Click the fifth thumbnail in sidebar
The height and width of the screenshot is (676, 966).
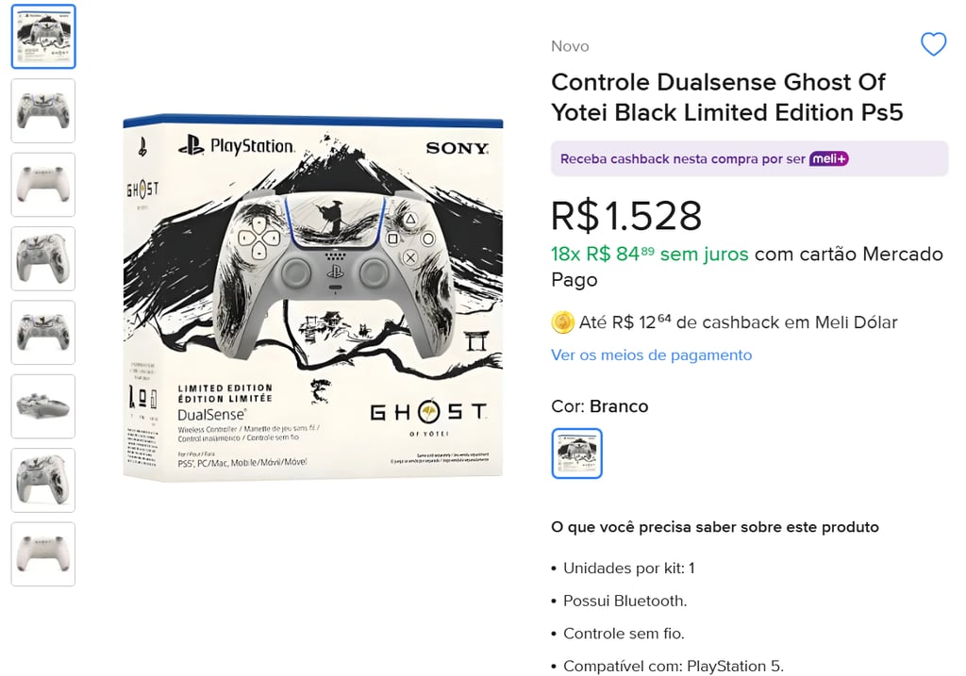(x=42, y=332)
